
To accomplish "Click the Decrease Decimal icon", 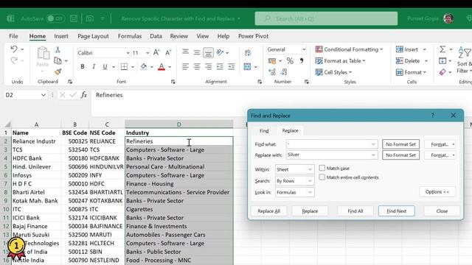I will tap(284, 72).
